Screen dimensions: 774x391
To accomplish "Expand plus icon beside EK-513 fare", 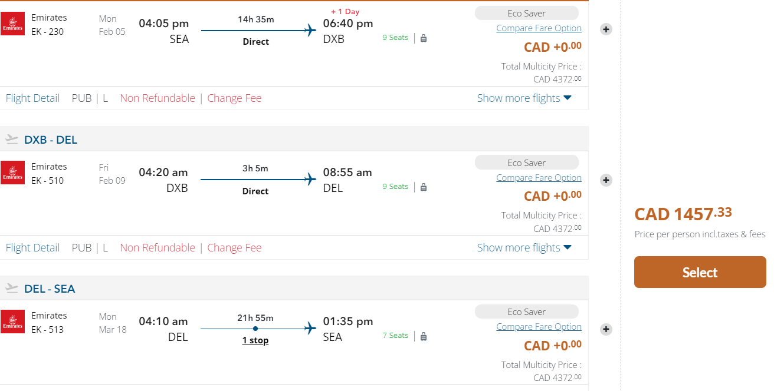I will (606, 329).
